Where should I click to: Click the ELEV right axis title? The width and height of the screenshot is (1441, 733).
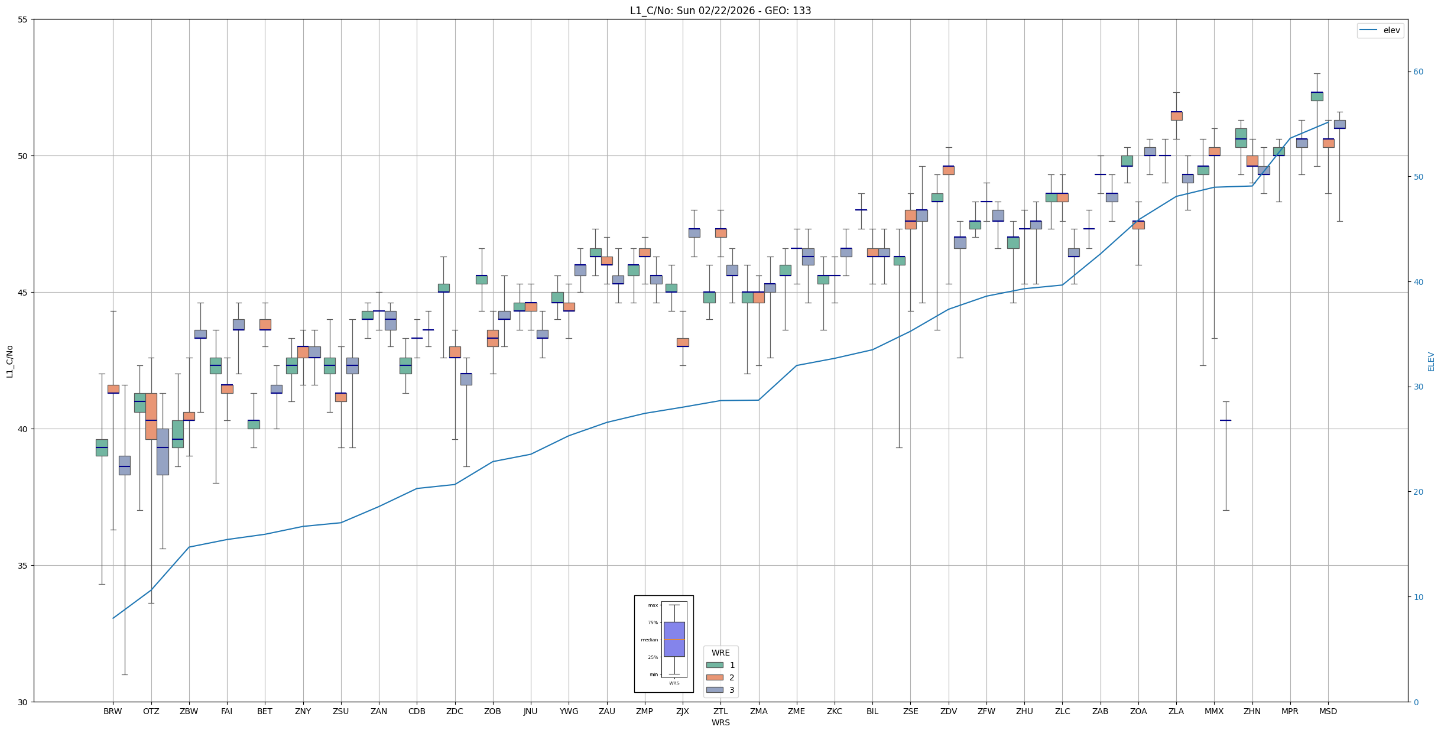[1431, 361]
